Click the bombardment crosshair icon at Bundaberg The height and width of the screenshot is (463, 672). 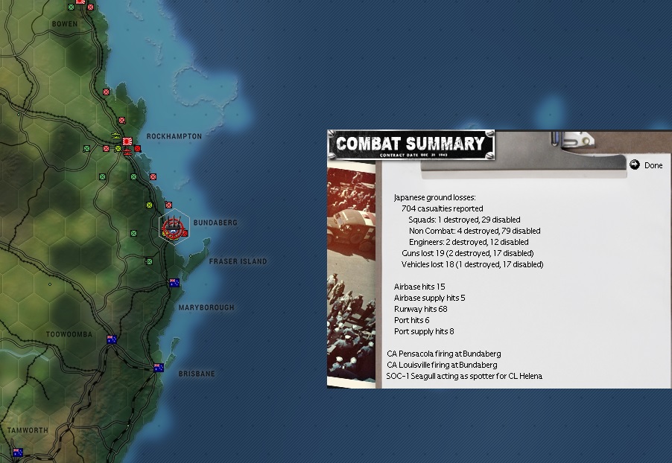click(x=173, y=228)
